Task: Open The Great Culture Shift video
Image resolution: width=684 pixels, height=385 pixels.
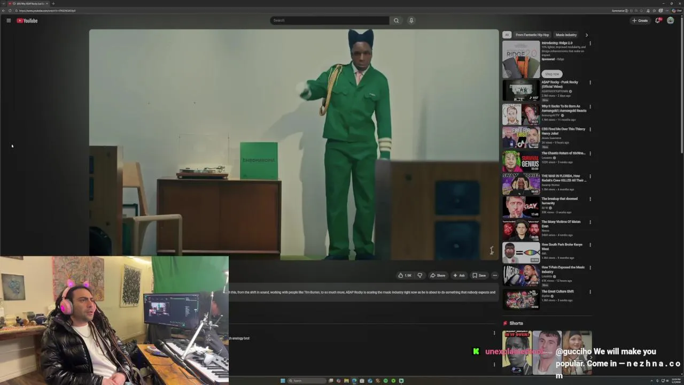Action: [521, 299]
